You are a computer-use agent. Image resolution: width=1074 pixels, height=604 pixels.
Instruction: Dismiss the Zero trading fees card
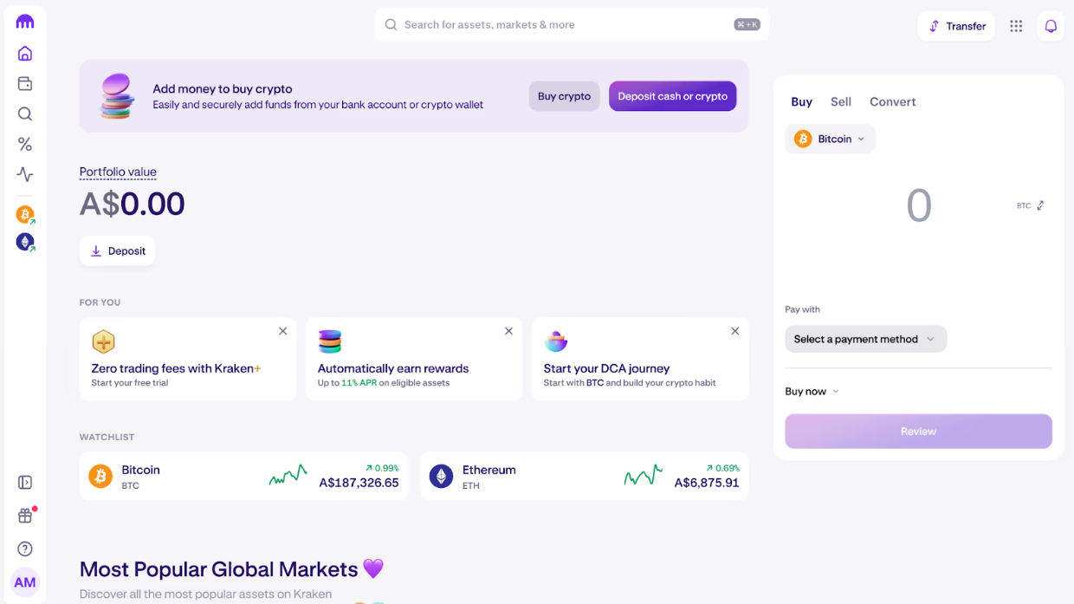282,331
